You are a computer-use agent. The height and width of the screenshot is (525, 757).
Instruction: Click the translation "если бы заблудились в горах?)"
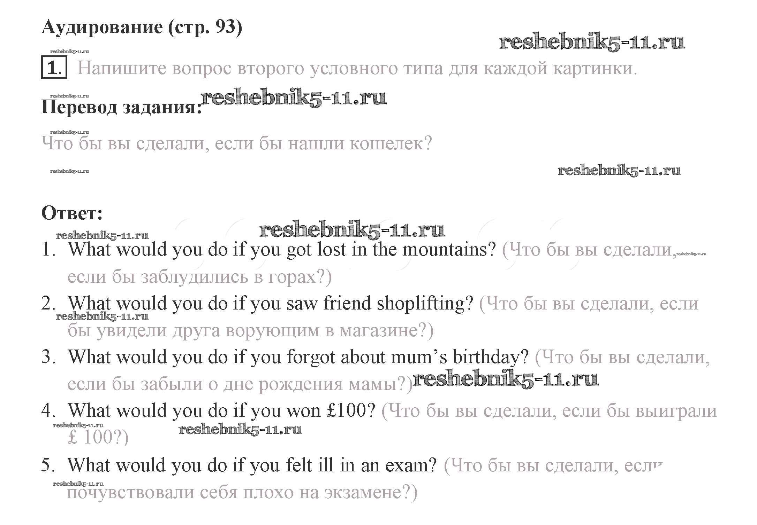point(199,277)
